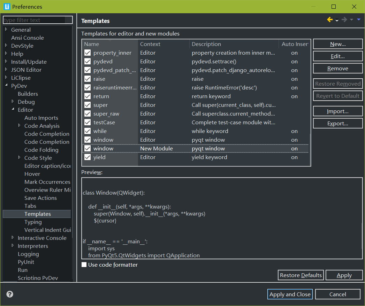The height and width of the screenshot is (306, 365).
Task: Click the Export... button
Action: pyautogui.click(x=338, y=124)
